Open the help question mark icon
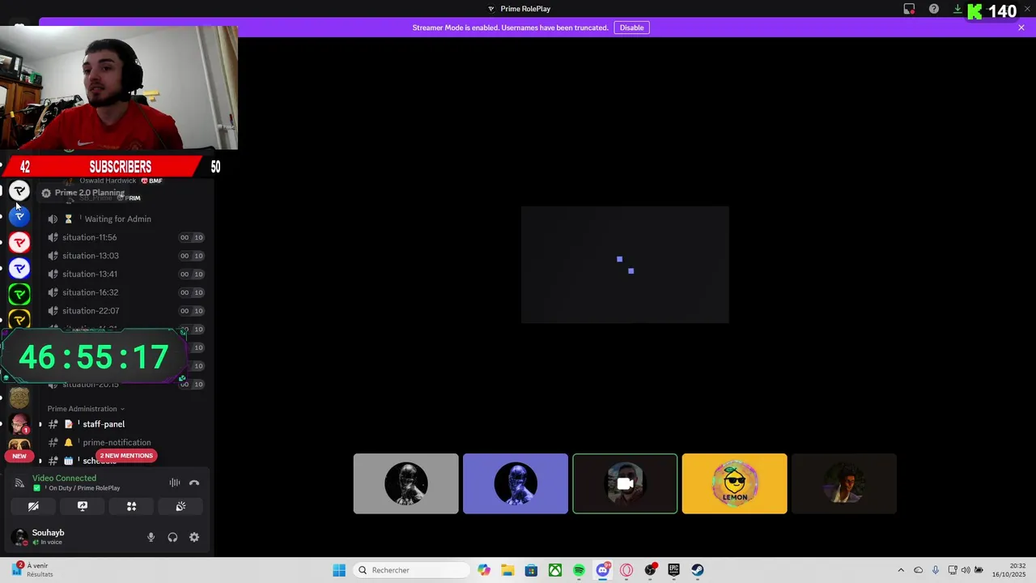1036x583 pixels. coord(934,9)
